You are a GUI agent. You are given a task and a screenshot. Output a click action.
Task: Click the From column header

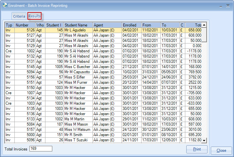151,25
